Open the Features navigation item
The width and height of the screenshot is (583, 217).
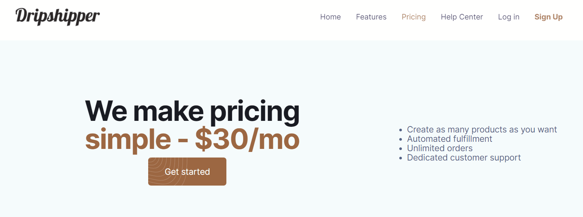pos(371,17)
